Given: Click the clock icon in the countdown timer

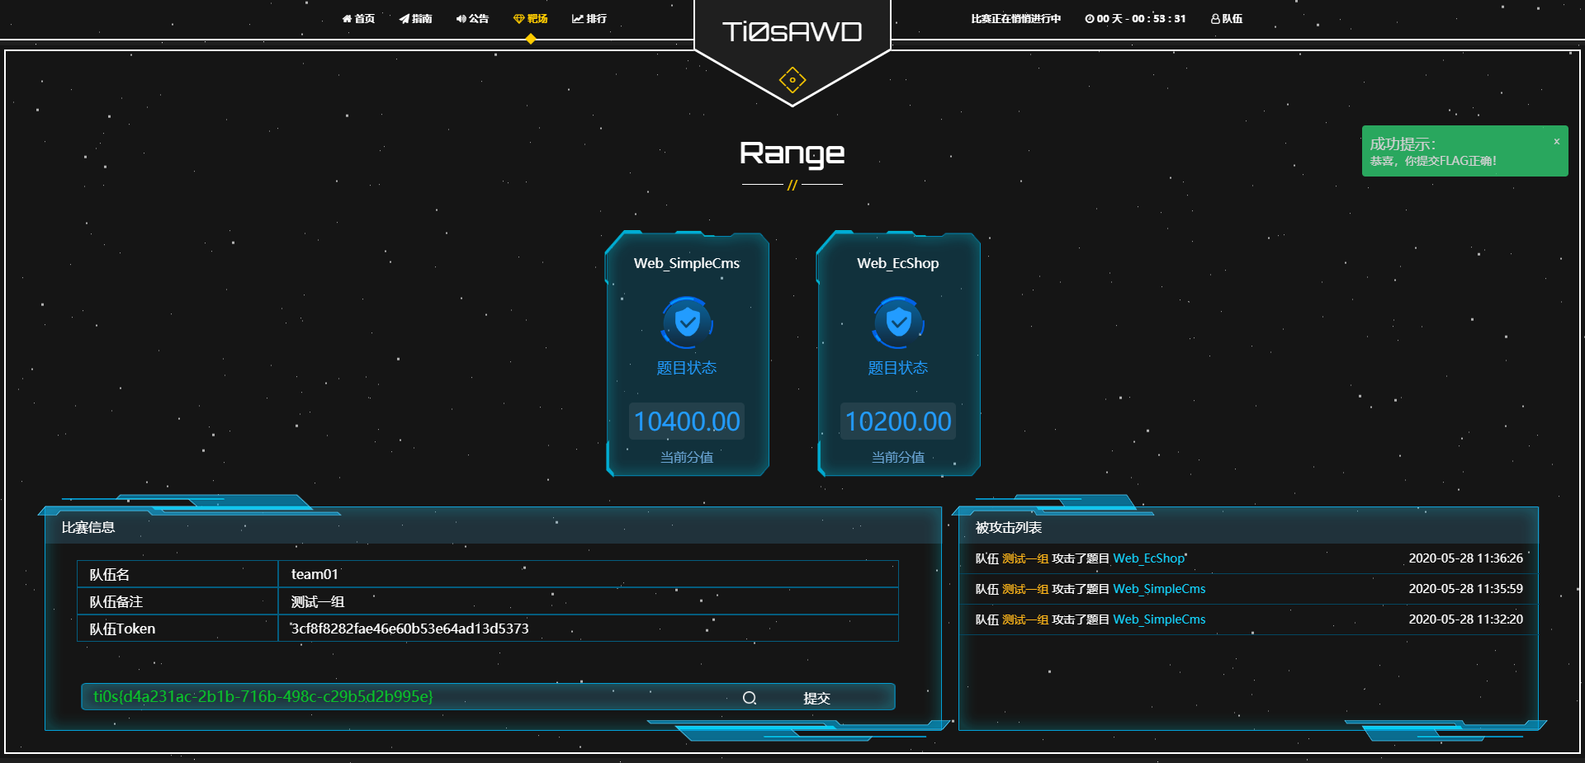Looking at the screenshot, I should 1088,18.
